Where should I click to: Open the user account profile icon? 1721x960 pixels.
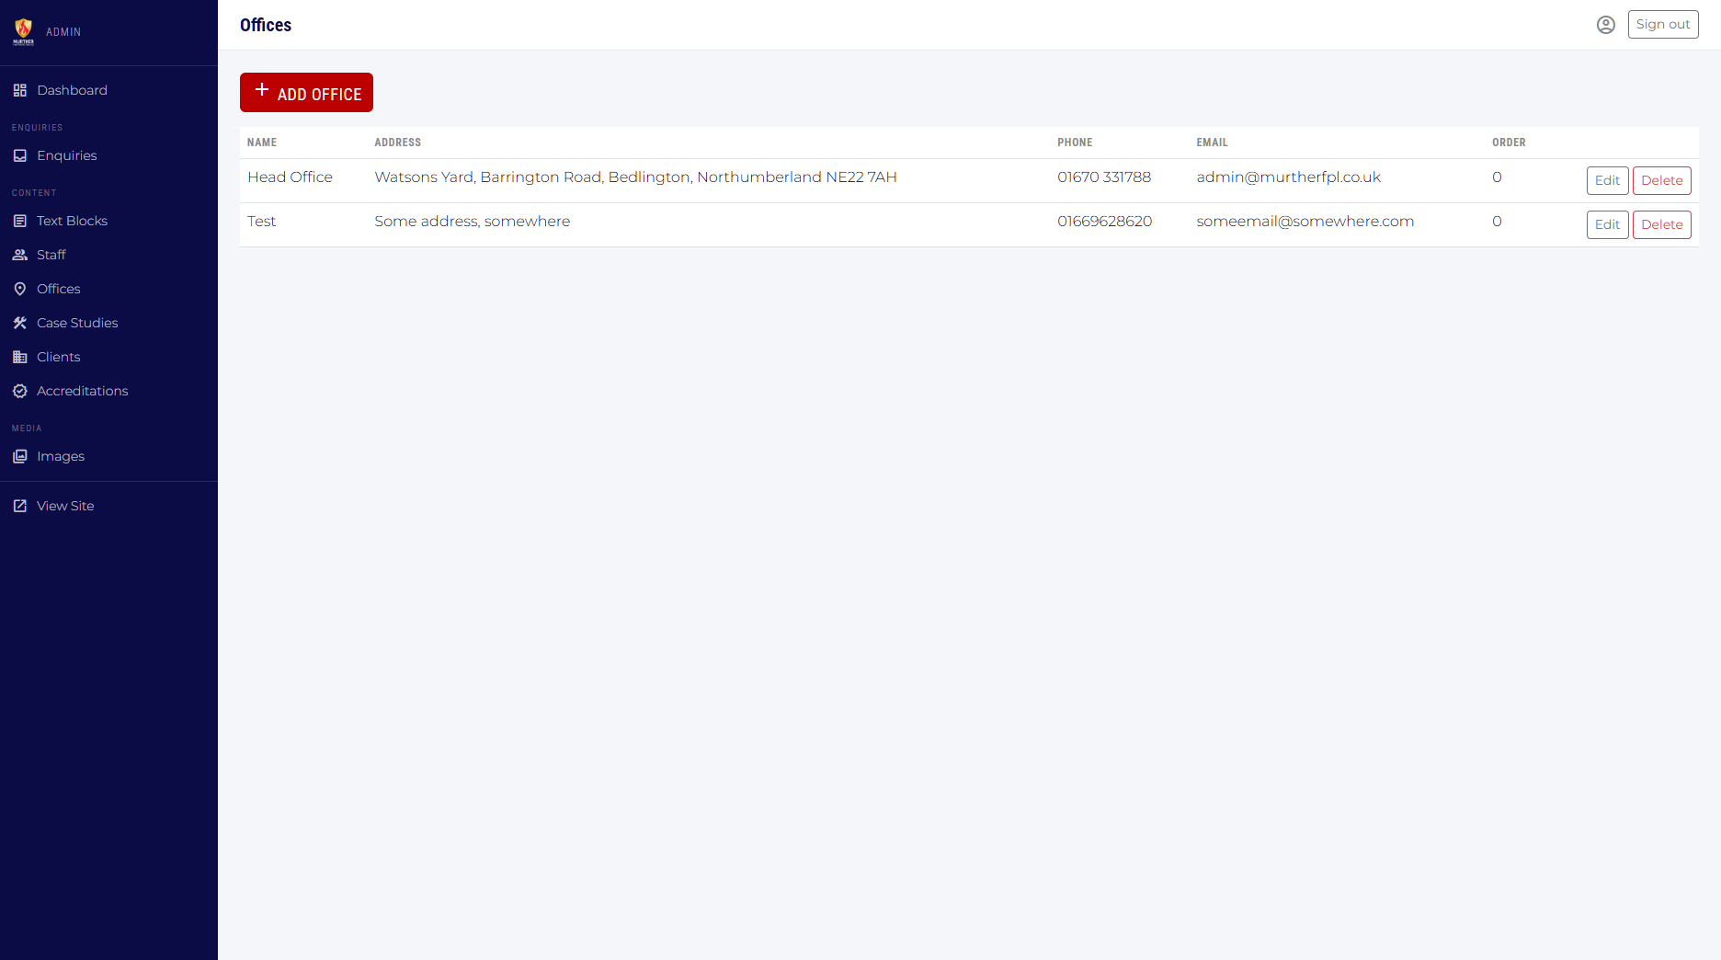[x=1605, y=25]
